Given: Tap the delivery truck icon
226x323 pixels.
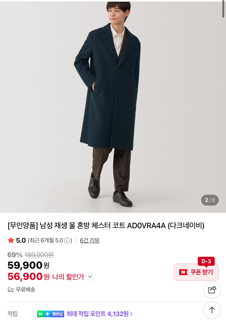Looking at the screenshot, I should coord(11,290).
